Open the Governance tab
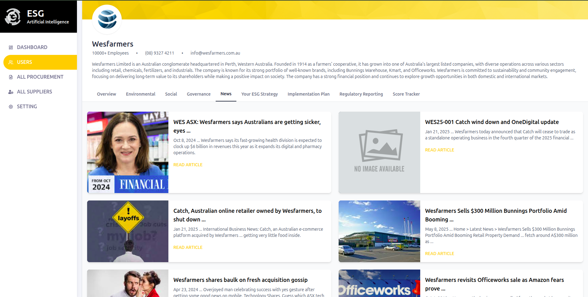Image resolution: width=588 pixels, height=297 pixels. (199, 94)
